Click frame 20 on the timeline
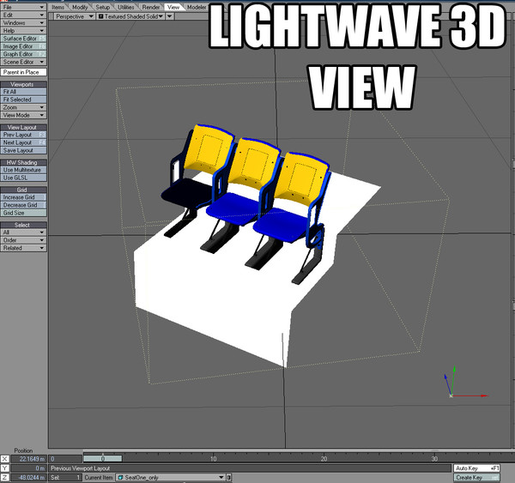515x483 pixels. [x=324, y=459]
